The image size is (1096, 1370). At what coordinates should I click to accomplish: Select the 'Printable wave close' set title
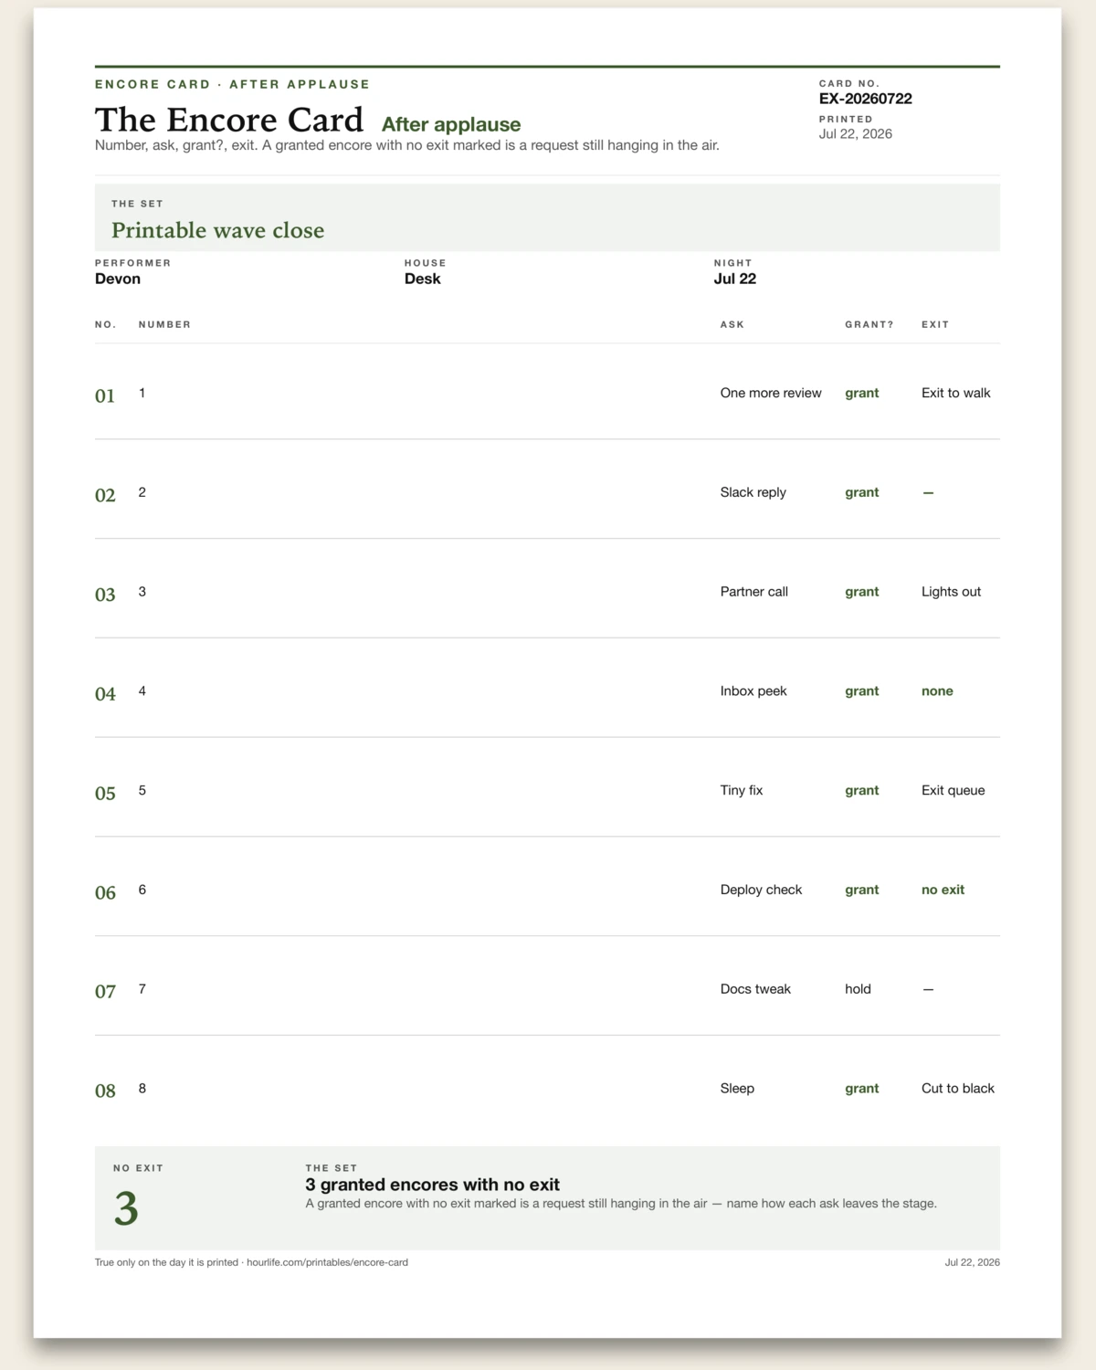click(217, 230)
